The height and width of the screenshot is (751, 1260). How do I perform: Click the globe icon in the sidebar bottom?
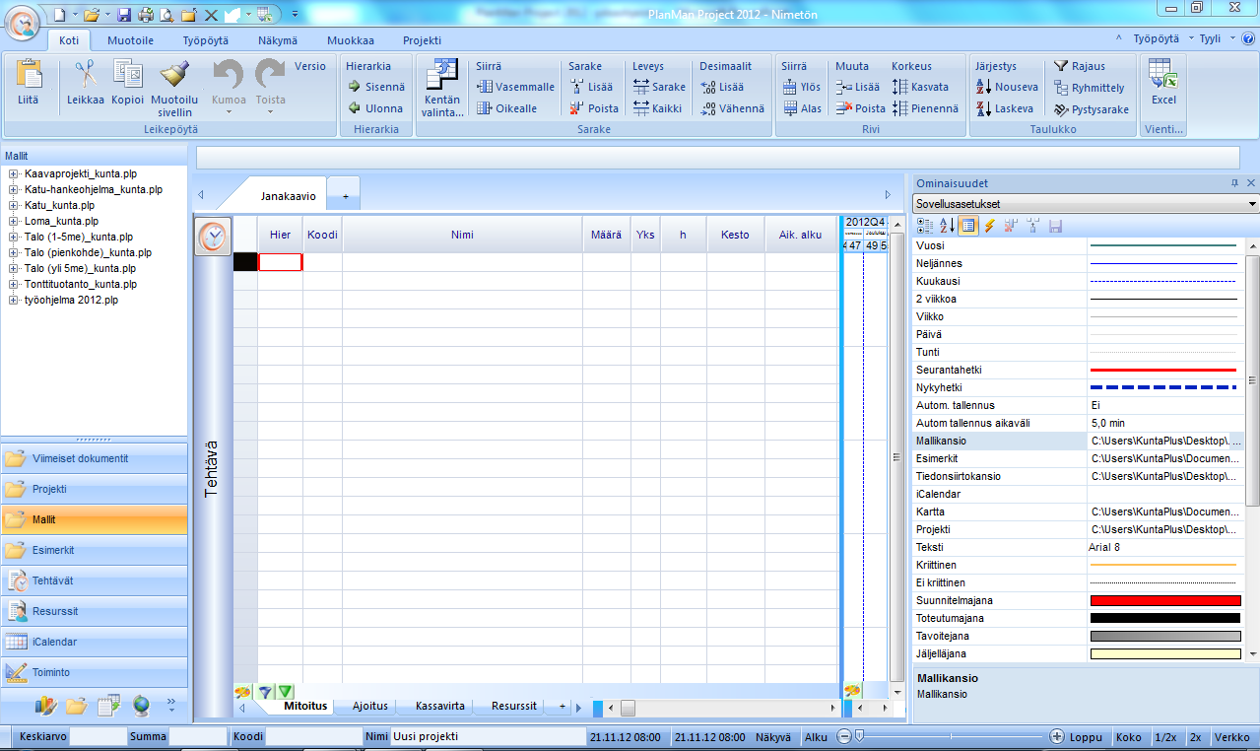tap(141, 705)
